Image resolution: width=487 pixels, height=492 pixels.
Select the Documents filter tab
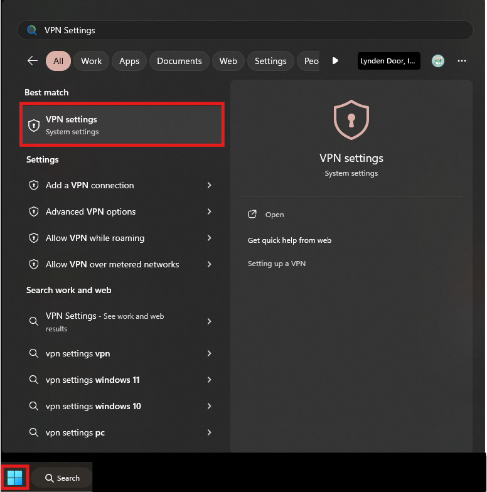pyautogui.click(x=179, y=61)
